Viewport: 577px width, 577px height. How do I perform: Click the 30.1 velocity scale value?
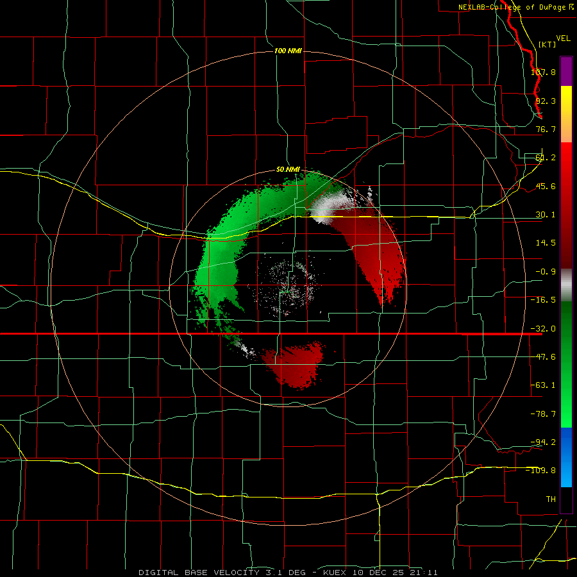[x=546, y=215]
